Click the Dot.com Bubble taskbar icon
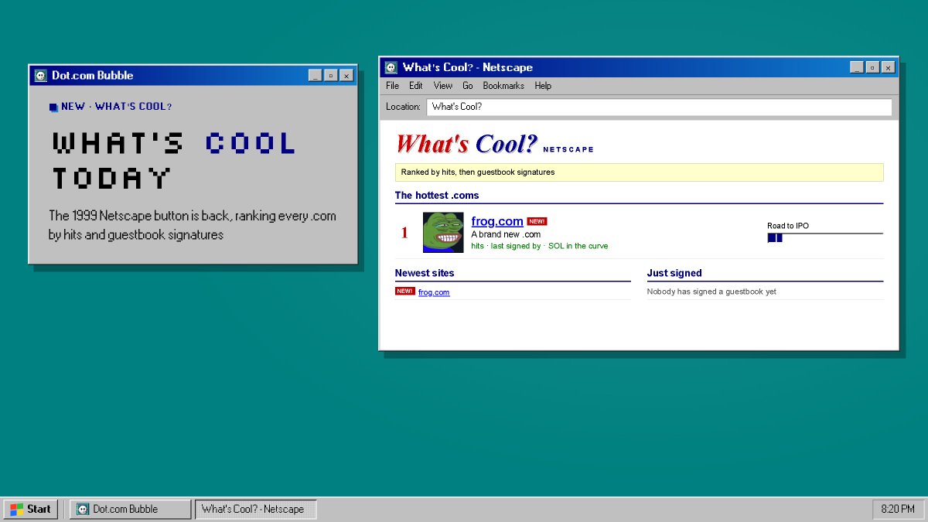Screen dimensions: 928x522 [x=83, y=509]
